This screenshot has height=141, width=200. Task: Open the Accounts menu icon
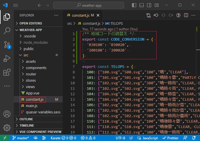(7, 114)
